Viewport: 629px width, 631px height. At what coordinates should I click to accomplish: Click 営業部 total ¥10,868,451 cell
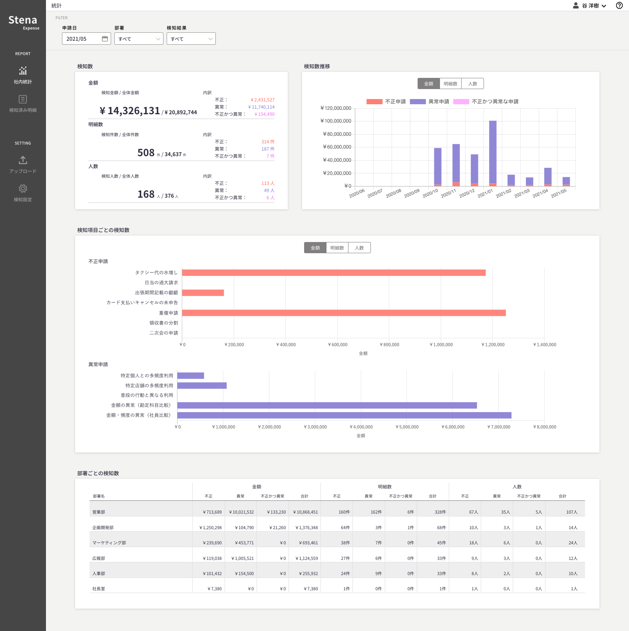[305, 512]
